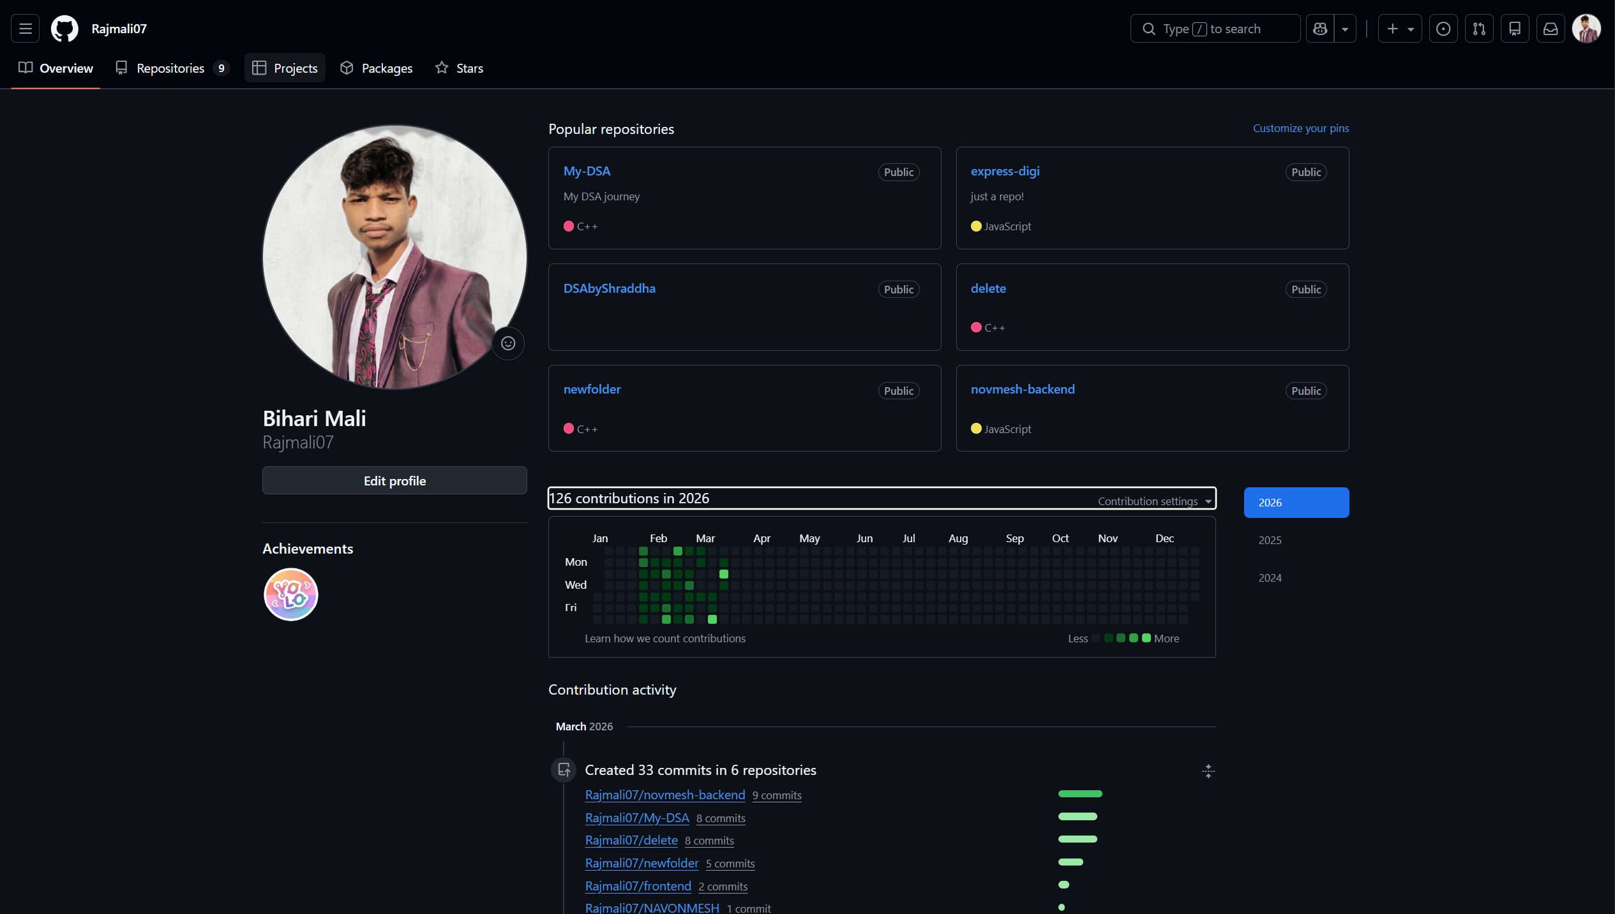Select the 2024 contributions year
This screenshot has width=1615, height=914.
[x=1270, y=577]
